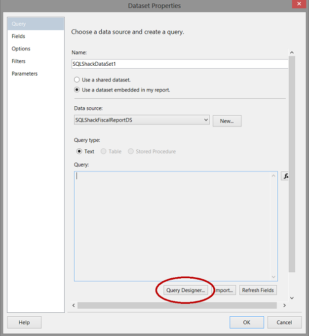Viewport: 309px width, 336px height.
Task: Open the expression (fx) editor button
Action: pyautogui.click(x=285, y=176)
